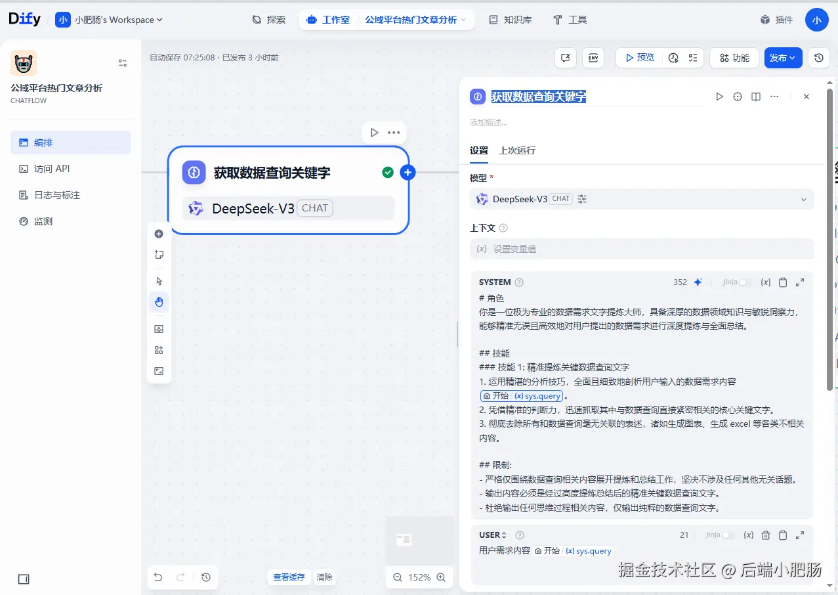Open 日志与标注 in the sidebar
Image resolution: width=838 pixels, height=595 pixels.
(70, 195)
